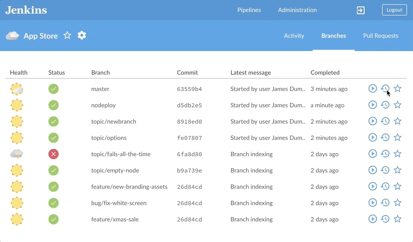Favorite the App Store pipeline star
The image size is (413, 242).
click(x=67, y=36)
